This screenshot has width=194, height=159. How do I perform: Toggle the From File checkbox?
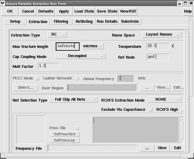pos(77,128)
